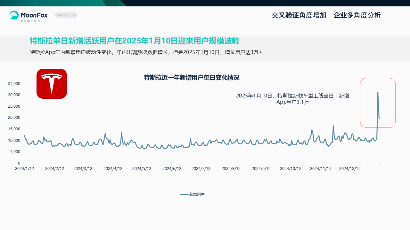Select the teal slide headline about 特斯拉
This screenshot has width=410, height=230.
pos(135,41)
